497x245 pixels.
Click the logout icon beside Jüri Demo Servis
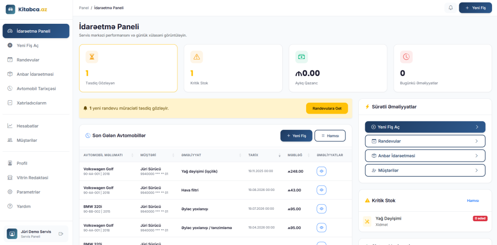tap(61, 234)
